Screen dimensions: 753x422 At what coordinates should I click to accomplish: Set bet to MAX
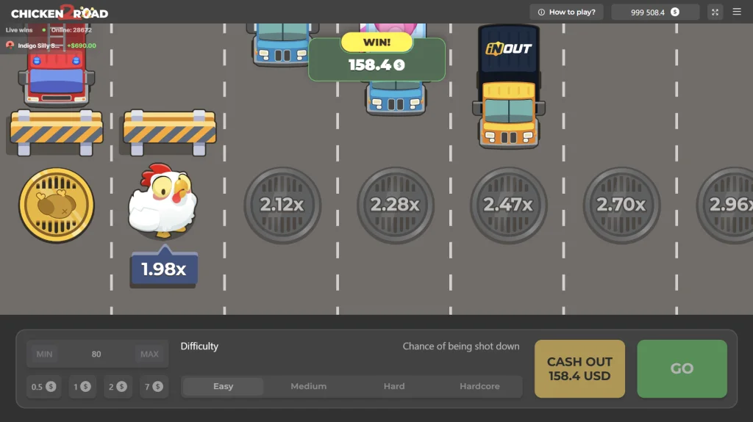149,354
